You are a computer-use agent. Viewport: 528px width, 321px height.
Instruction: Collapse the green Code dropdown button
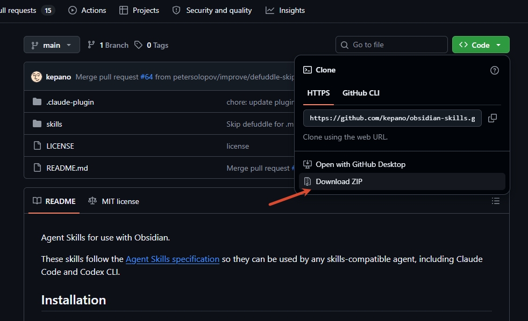pyautogui.click(x=481, y=45)
